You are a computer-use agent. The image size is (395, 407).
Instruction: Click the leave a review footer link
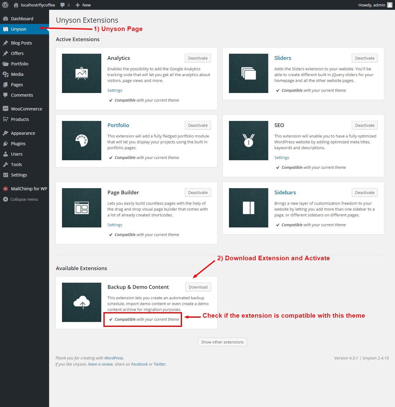click(x=100, y=364)
